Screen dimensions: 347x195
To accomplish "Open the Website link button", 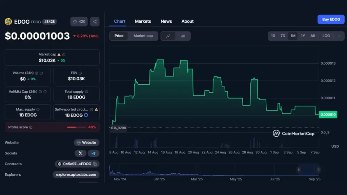I will point(86,143).
